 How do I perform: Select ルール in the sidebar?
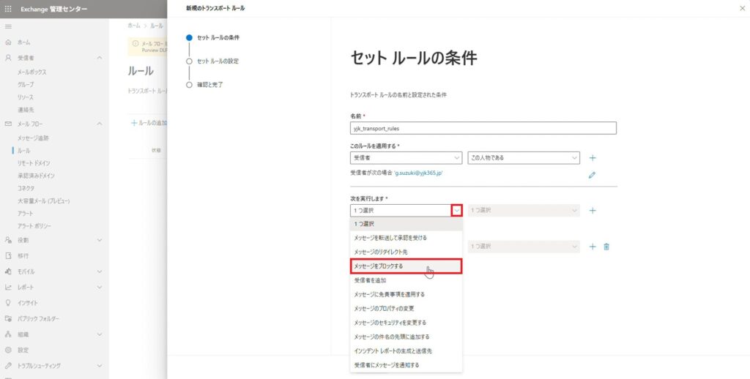(24, 151)
